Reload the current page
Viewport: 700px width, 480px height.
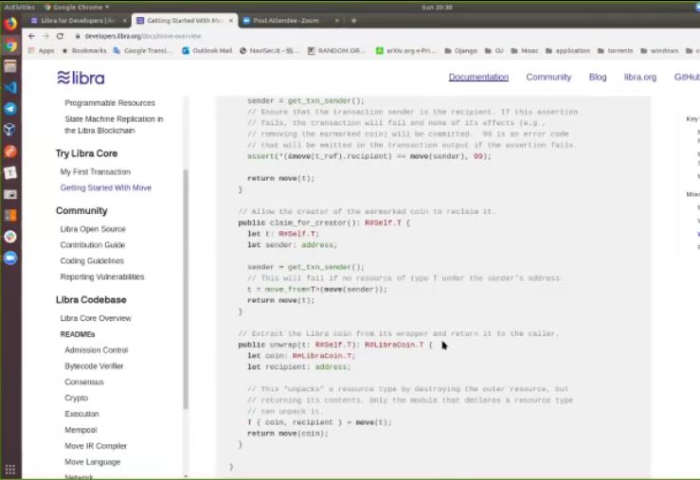(x=60, y=36)
